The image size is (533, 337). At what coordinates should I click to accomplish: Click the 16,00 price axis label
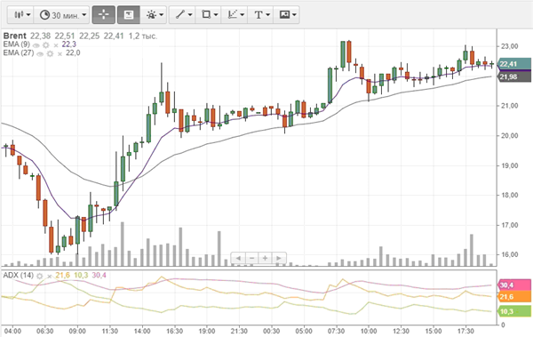pos(509,254)
